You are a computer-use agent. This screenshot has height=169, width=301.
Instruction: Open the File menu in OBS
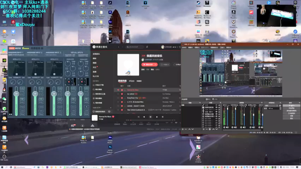[x=183, y=47]
